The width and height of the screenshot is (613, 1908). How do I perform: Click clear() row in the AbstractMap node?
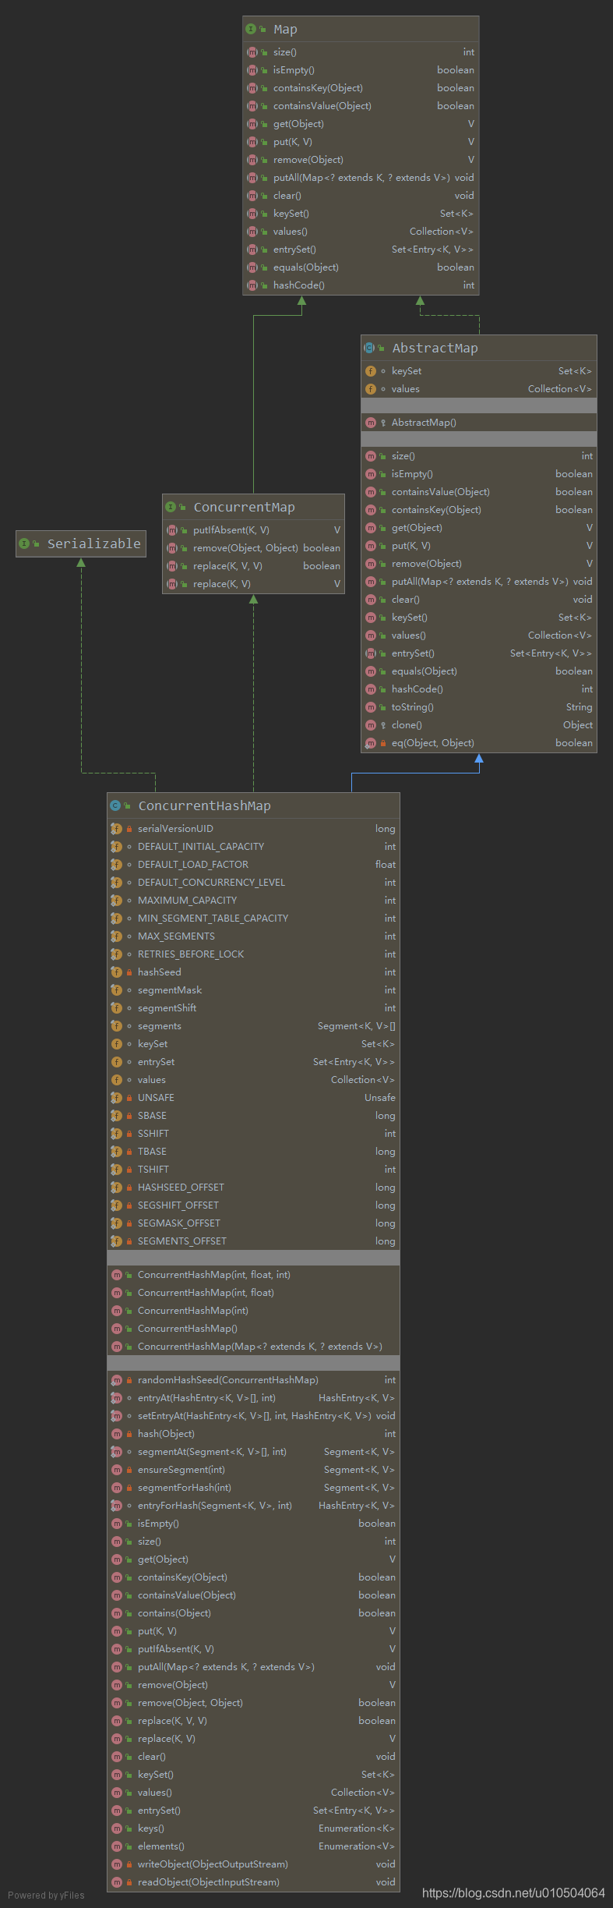pos(479,600)
